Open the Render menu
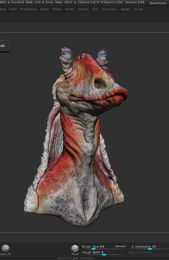Viewport: 169px width, 260px height. (44, 9)
